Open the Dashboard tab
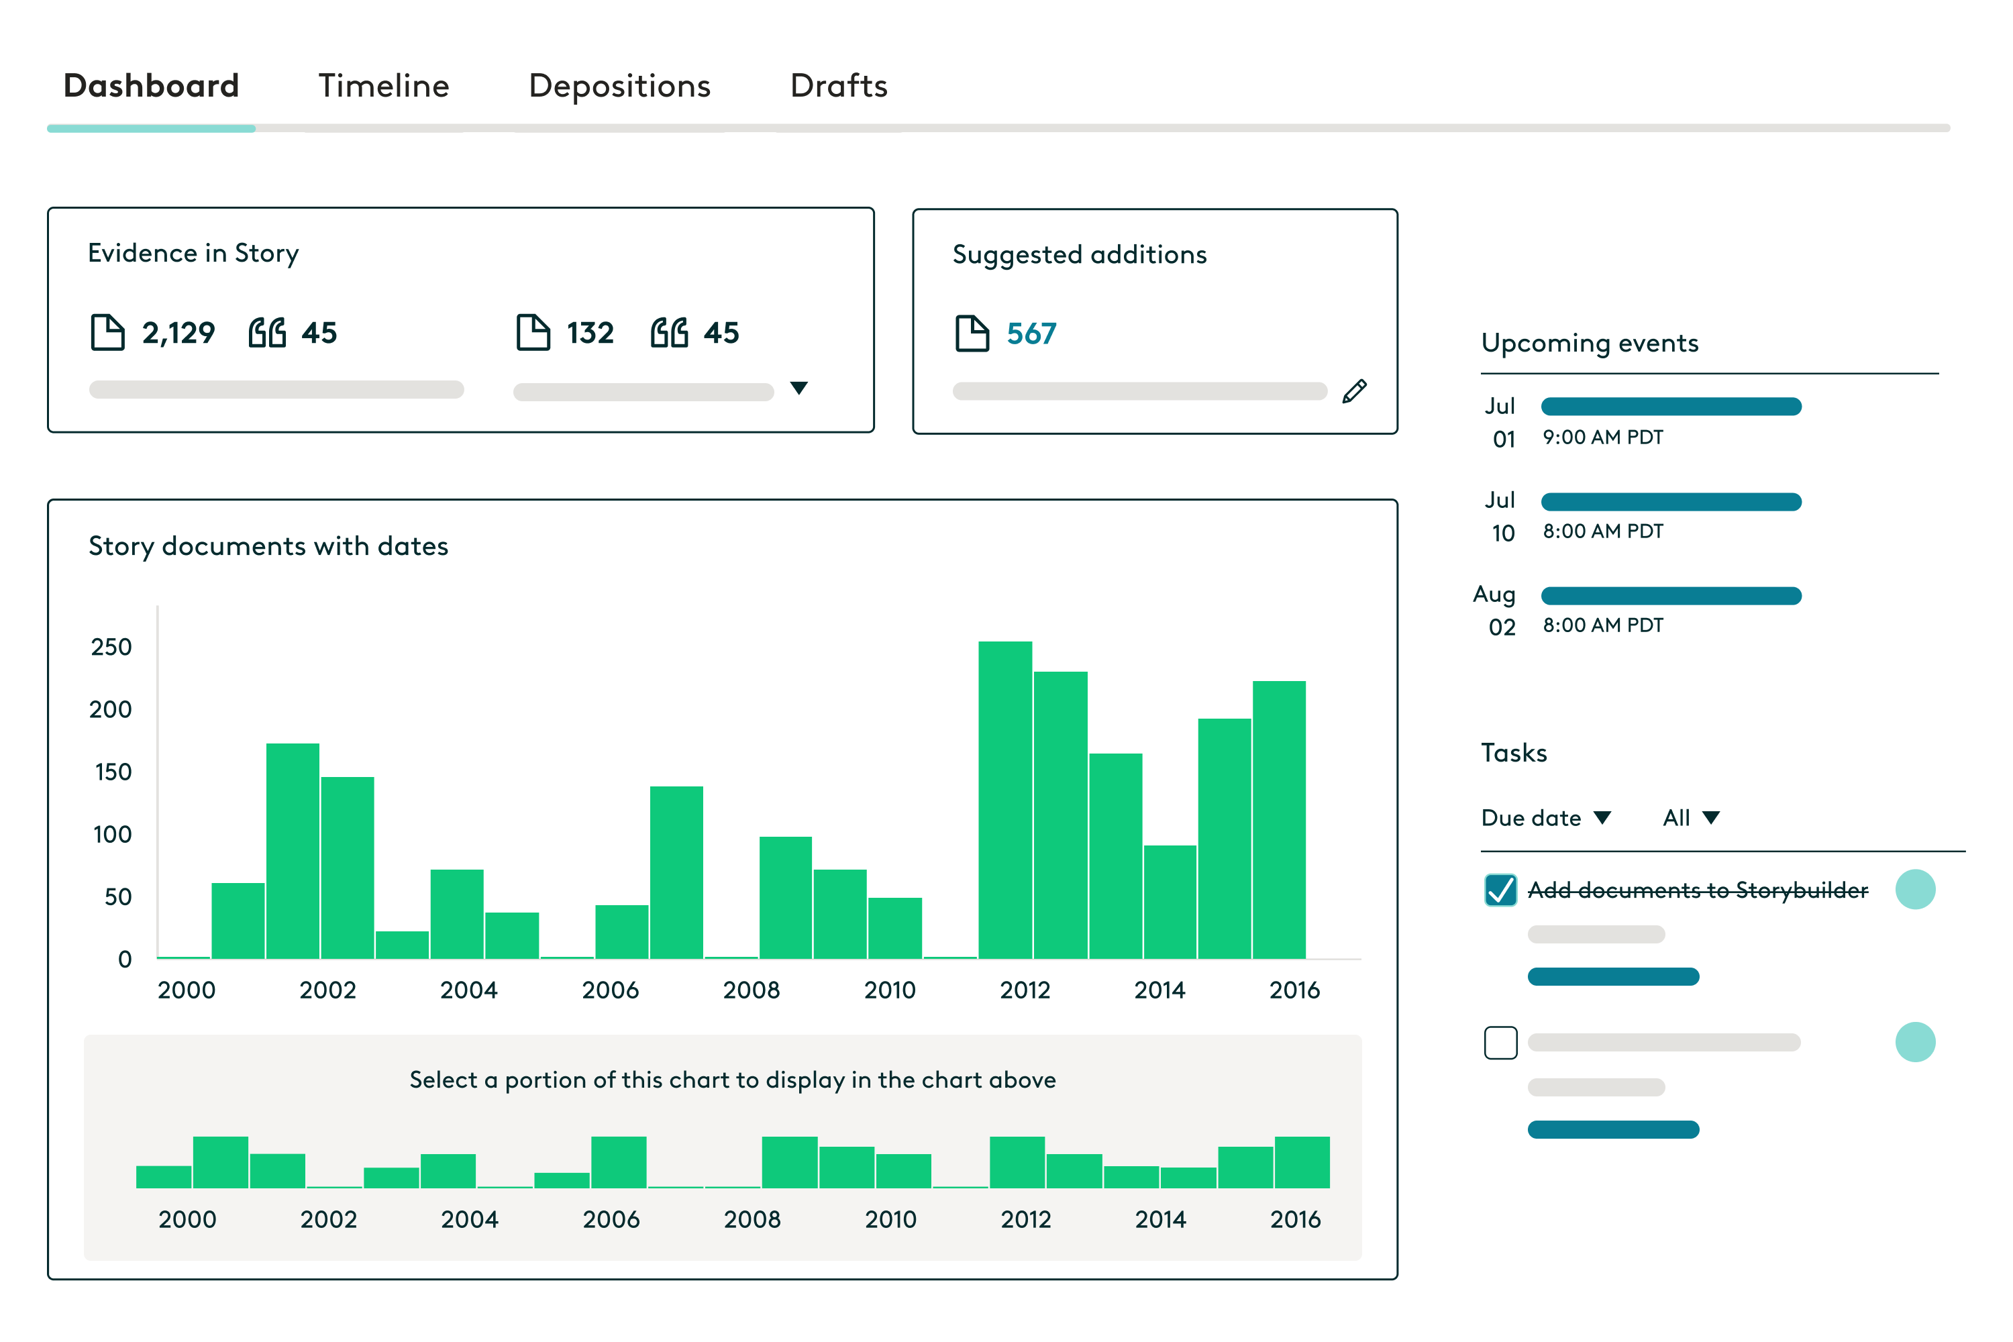The width and height of the screenshot is (2013, 1342). (152, 86)
